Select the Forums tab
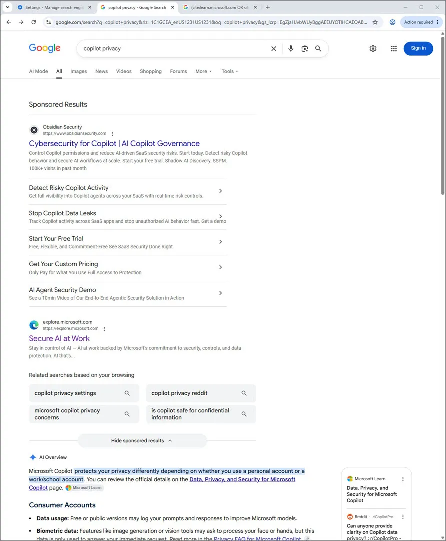Viewport: 446px width, 541px height. tap(178, 71)
